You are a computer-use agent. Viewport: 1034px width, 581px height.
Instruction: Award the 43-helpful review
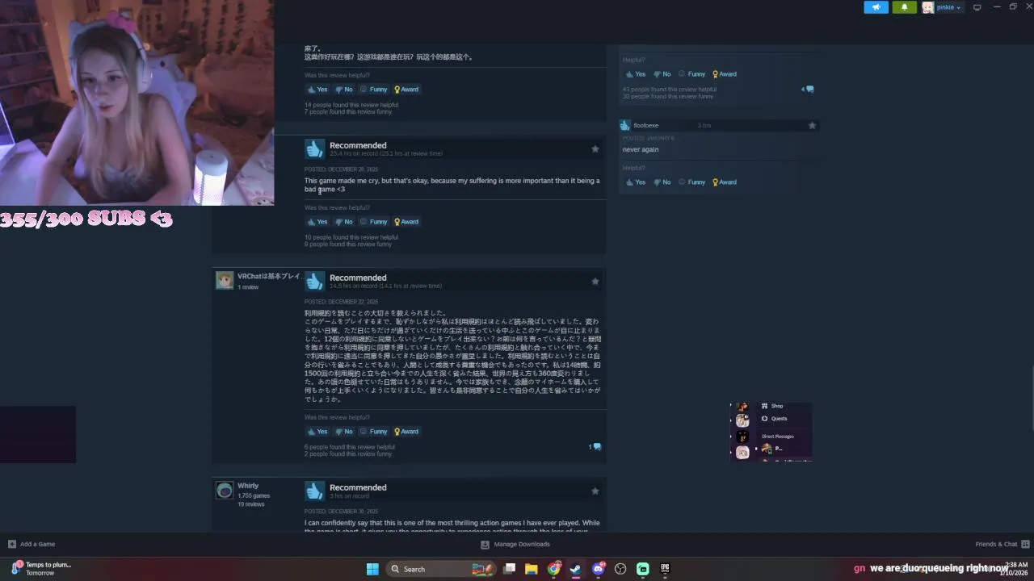(x=724, y=74)
